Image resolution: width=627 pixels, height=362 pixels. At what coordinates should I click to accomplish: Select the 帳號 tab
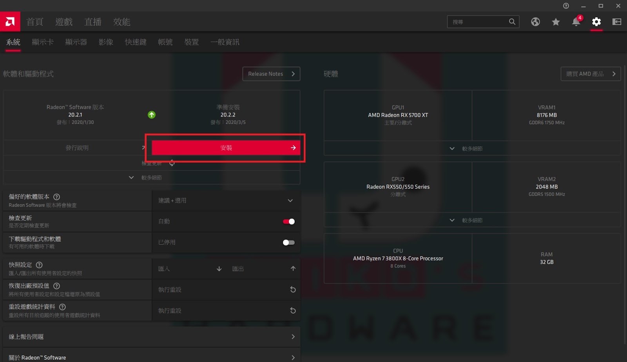tap(165, 42)
